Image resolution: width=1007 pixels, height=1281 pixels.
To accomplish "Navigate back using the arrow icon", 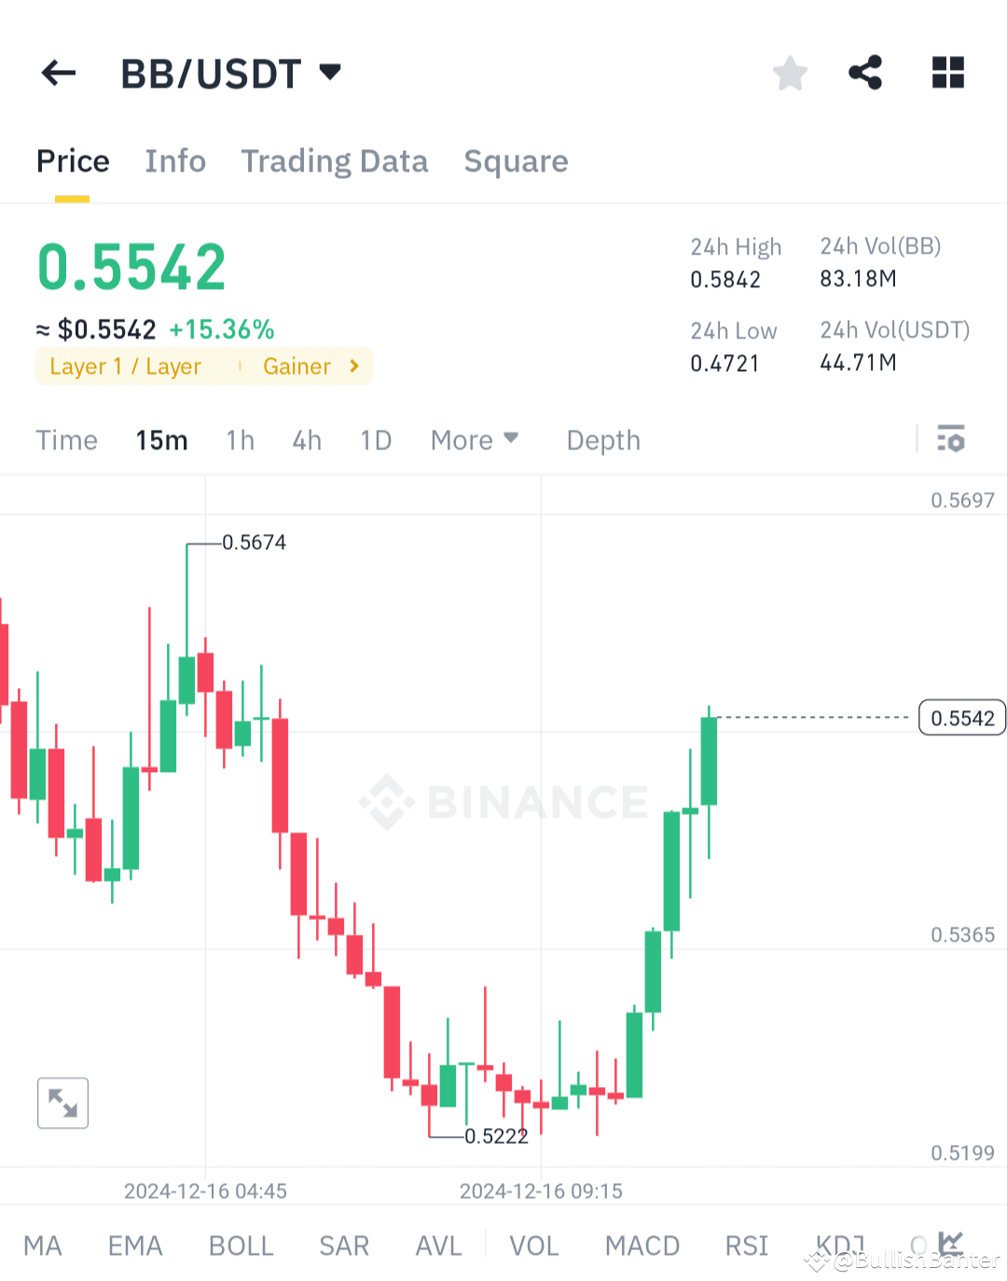I will pos(58,73).
